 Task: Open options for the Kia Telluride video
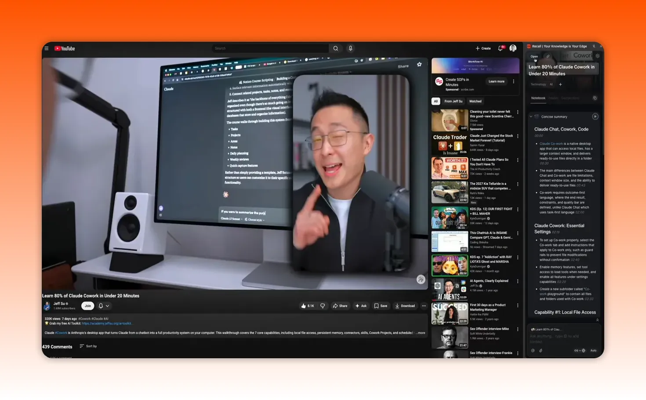(517, 184)
